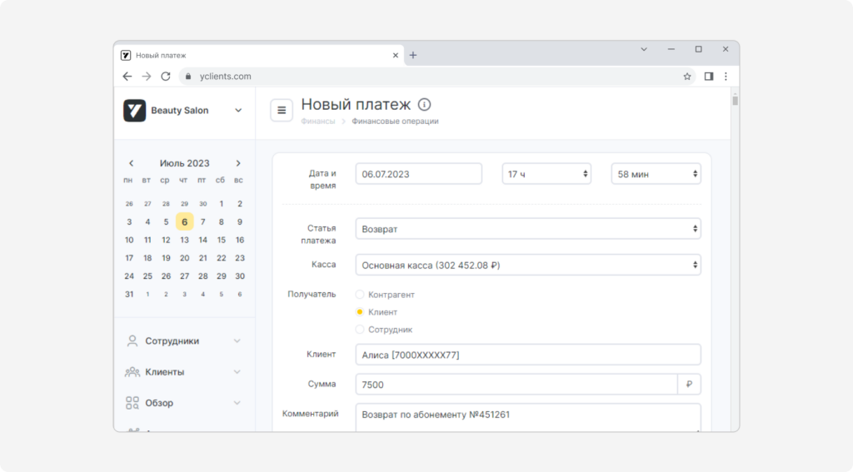Click the Клиенты group icon
This screenshot has width=853, height=472.
click(x=132, y=372)
